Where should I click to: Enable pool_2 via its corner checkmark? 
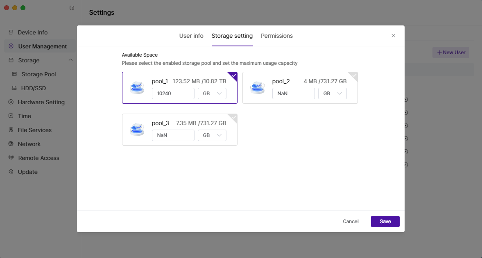354,75
